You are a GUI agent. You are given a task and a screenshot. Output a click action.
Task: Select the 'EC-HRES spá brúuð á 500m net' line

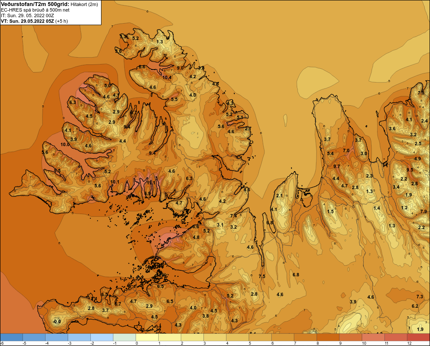pos(35,10)
